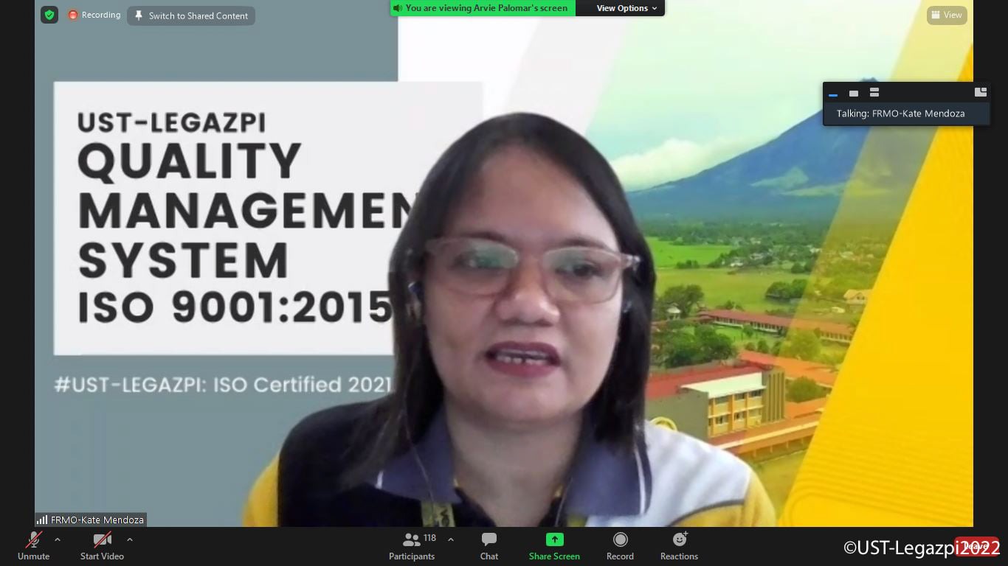Viewport: 1008px width, 566px height.
Task: Show single-video thumbnail in floating panel
Action: click(x=854, y=93)
